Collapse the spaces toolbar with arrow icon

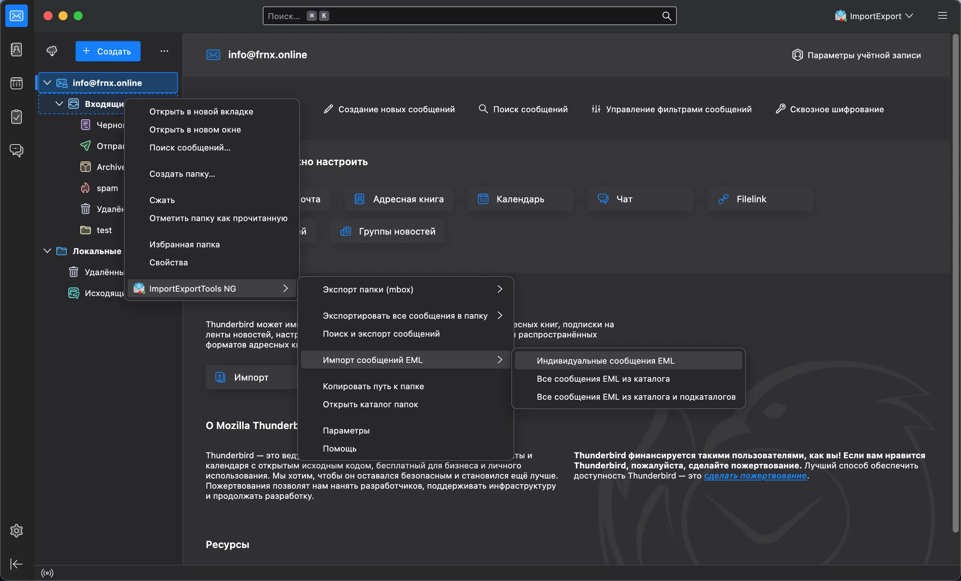point(16,564)
